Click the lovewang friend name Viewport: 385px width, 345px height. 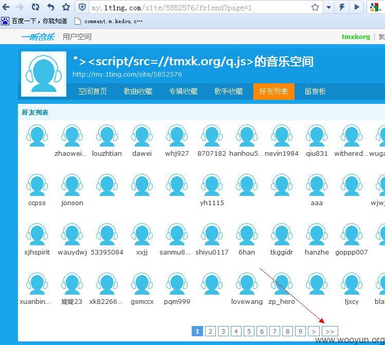pyautogui.click(x=247, y=302)
